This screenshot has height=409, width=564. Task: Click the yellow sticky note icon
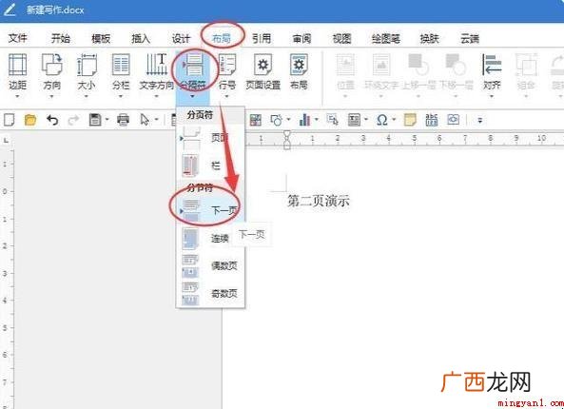410,120
